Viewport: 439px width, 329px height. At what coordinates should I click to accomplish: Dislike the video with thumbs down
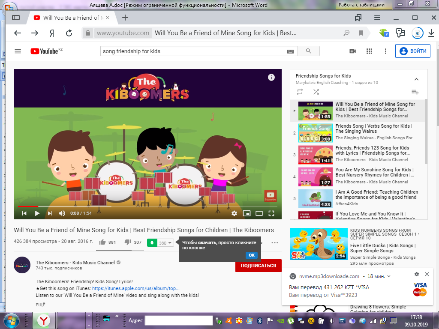pyautogui.click(x=128, y=242)
